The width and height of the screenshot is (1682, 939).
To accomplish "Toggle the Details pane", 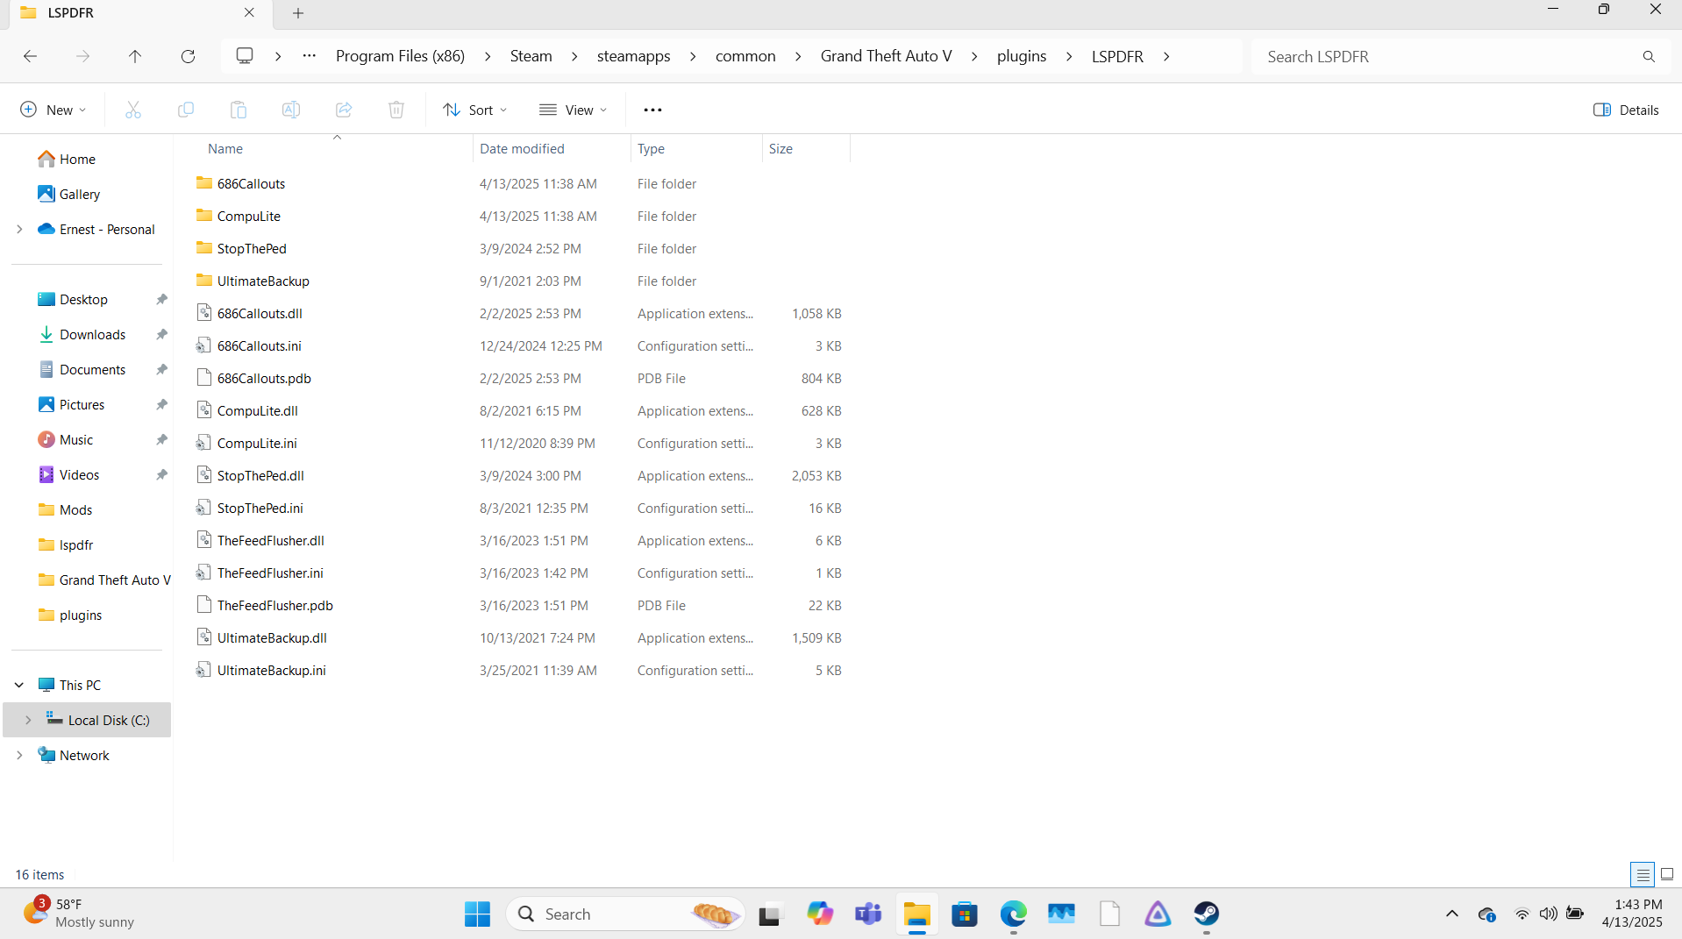I will click(x=1626, y=110).
